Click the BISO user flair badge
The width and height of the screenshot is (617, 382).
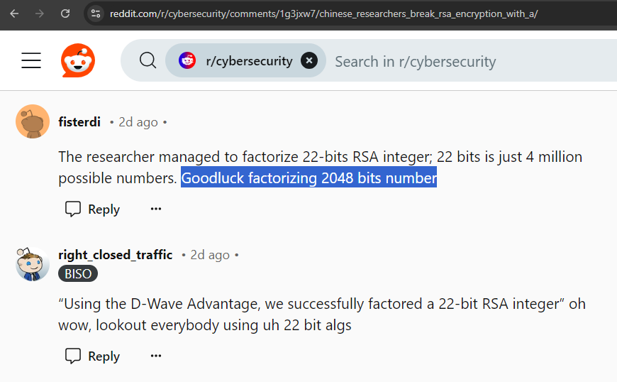(x=78, y=274)
